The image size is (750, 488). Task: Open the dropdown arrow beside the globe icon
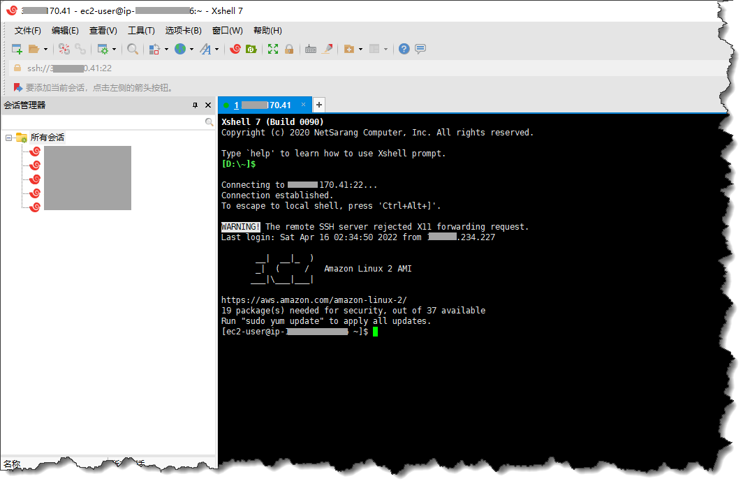192,49
